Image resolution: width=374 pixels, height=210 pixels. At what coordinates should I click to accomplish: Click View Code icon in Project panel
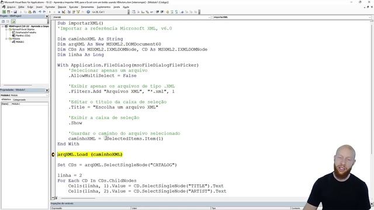click(4, 22)
